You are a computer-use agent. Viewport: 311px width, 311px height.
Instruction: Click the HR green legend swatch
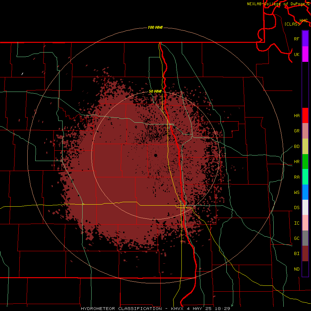coord(305,162)
